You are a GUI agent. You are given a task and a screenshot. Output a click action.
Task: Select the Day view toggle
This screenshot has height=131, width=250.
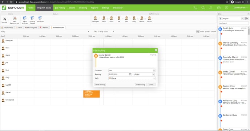point(198,32)
